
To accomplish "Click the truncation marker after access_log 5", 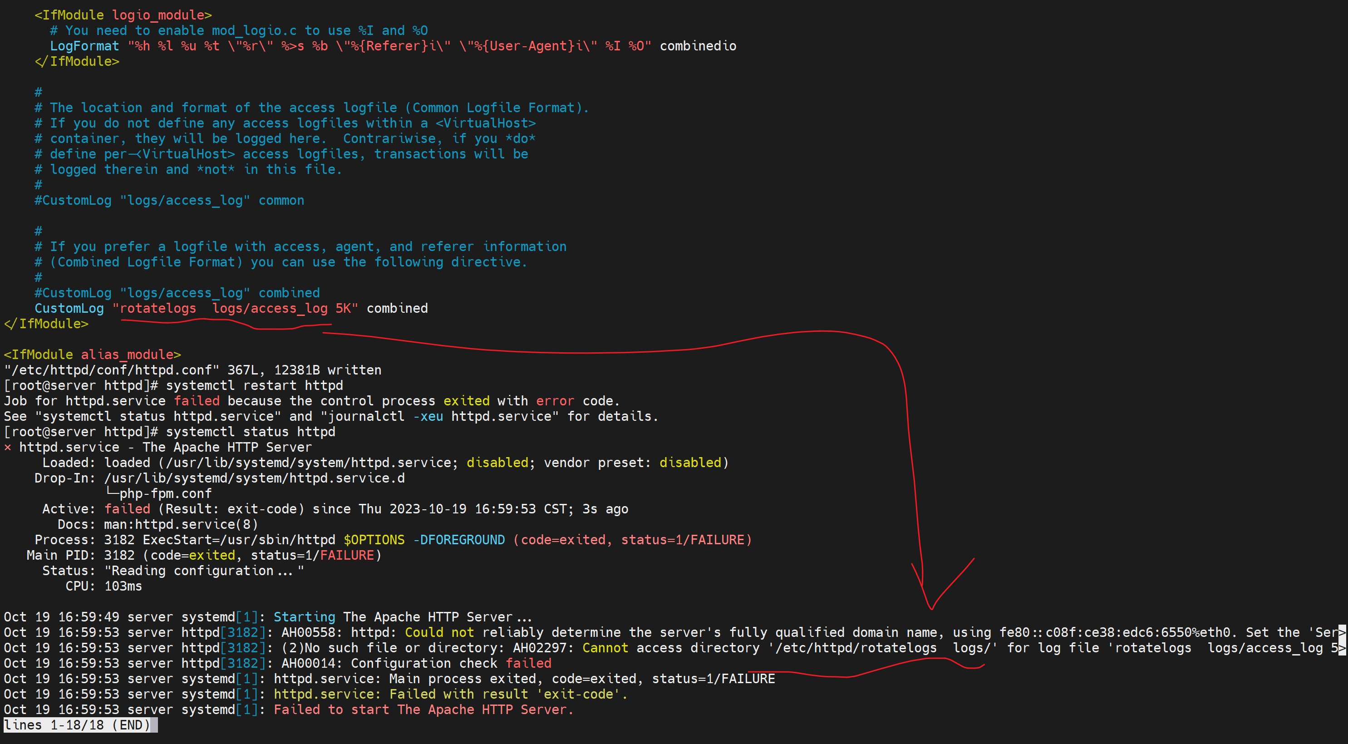I will click(x=1342, y=648).
